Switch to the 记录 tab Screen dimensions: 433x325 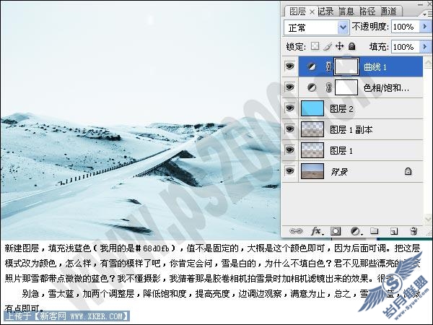326,12
